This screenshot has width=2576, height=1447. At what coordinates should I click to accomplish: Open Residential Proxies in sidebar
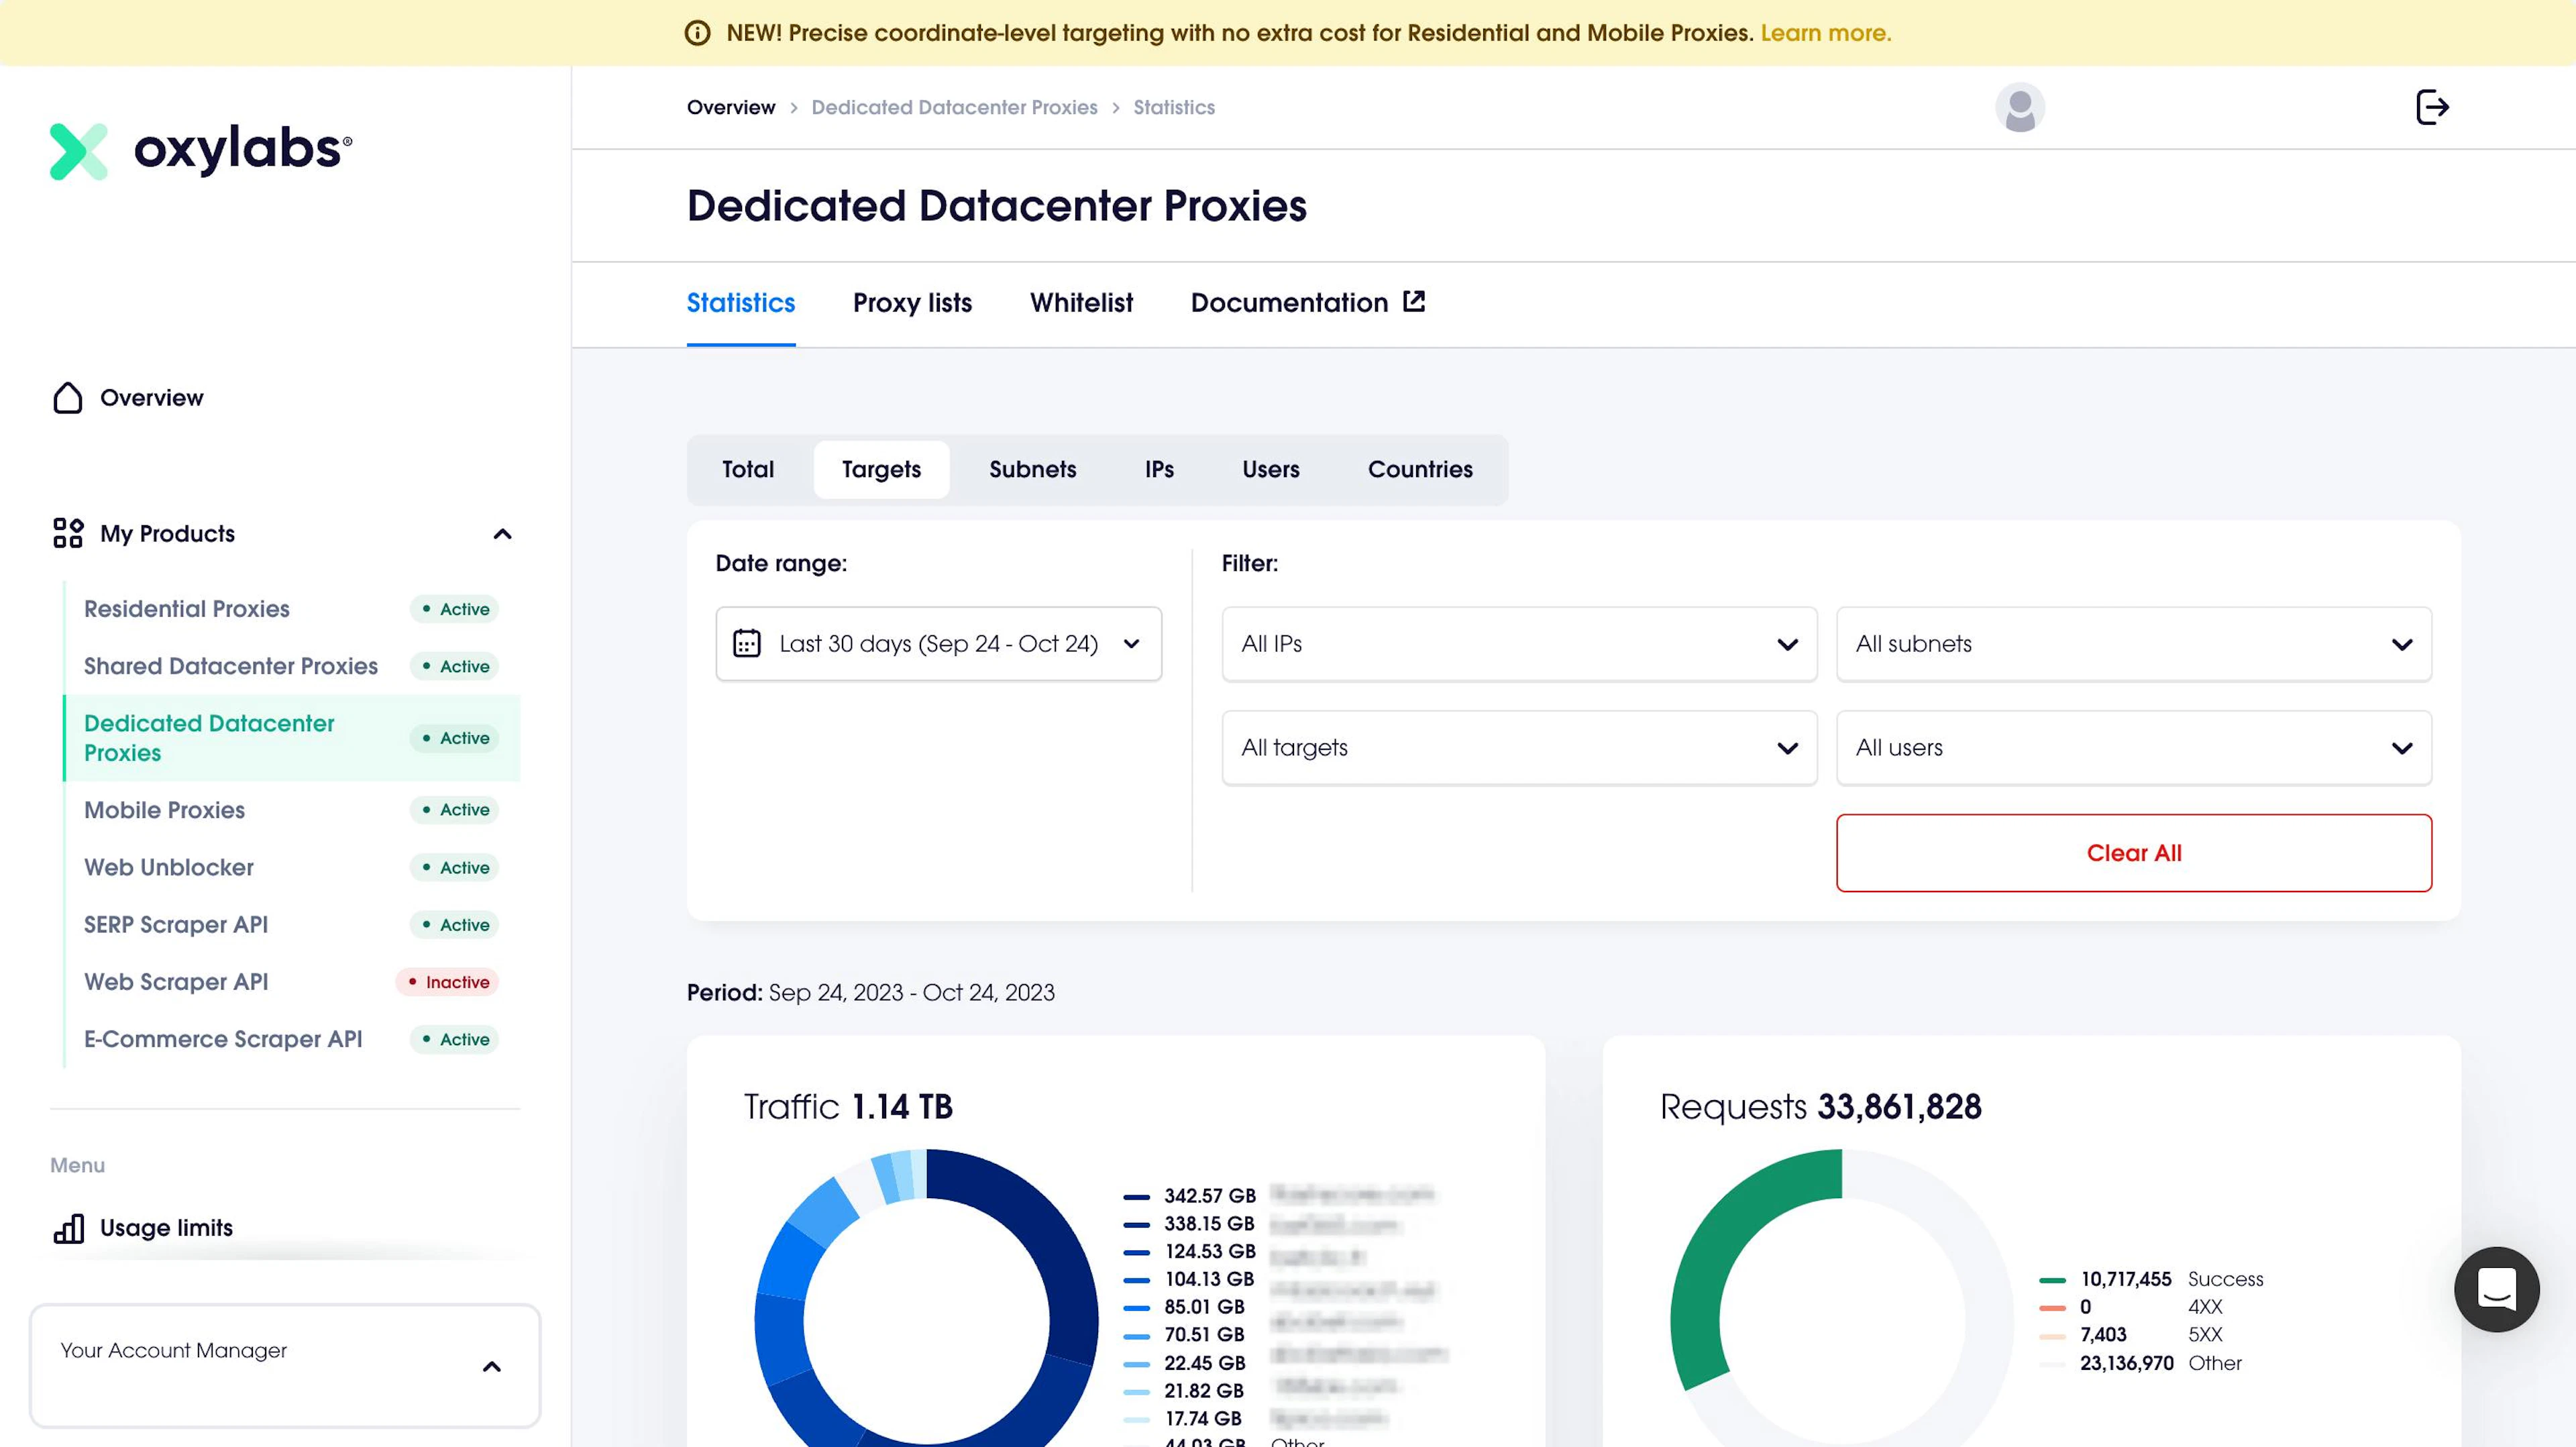187,609
